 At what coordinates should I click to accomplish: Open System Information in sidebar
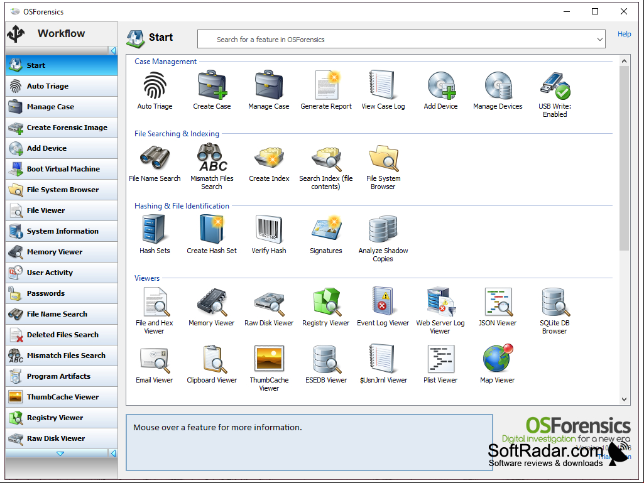62,231
